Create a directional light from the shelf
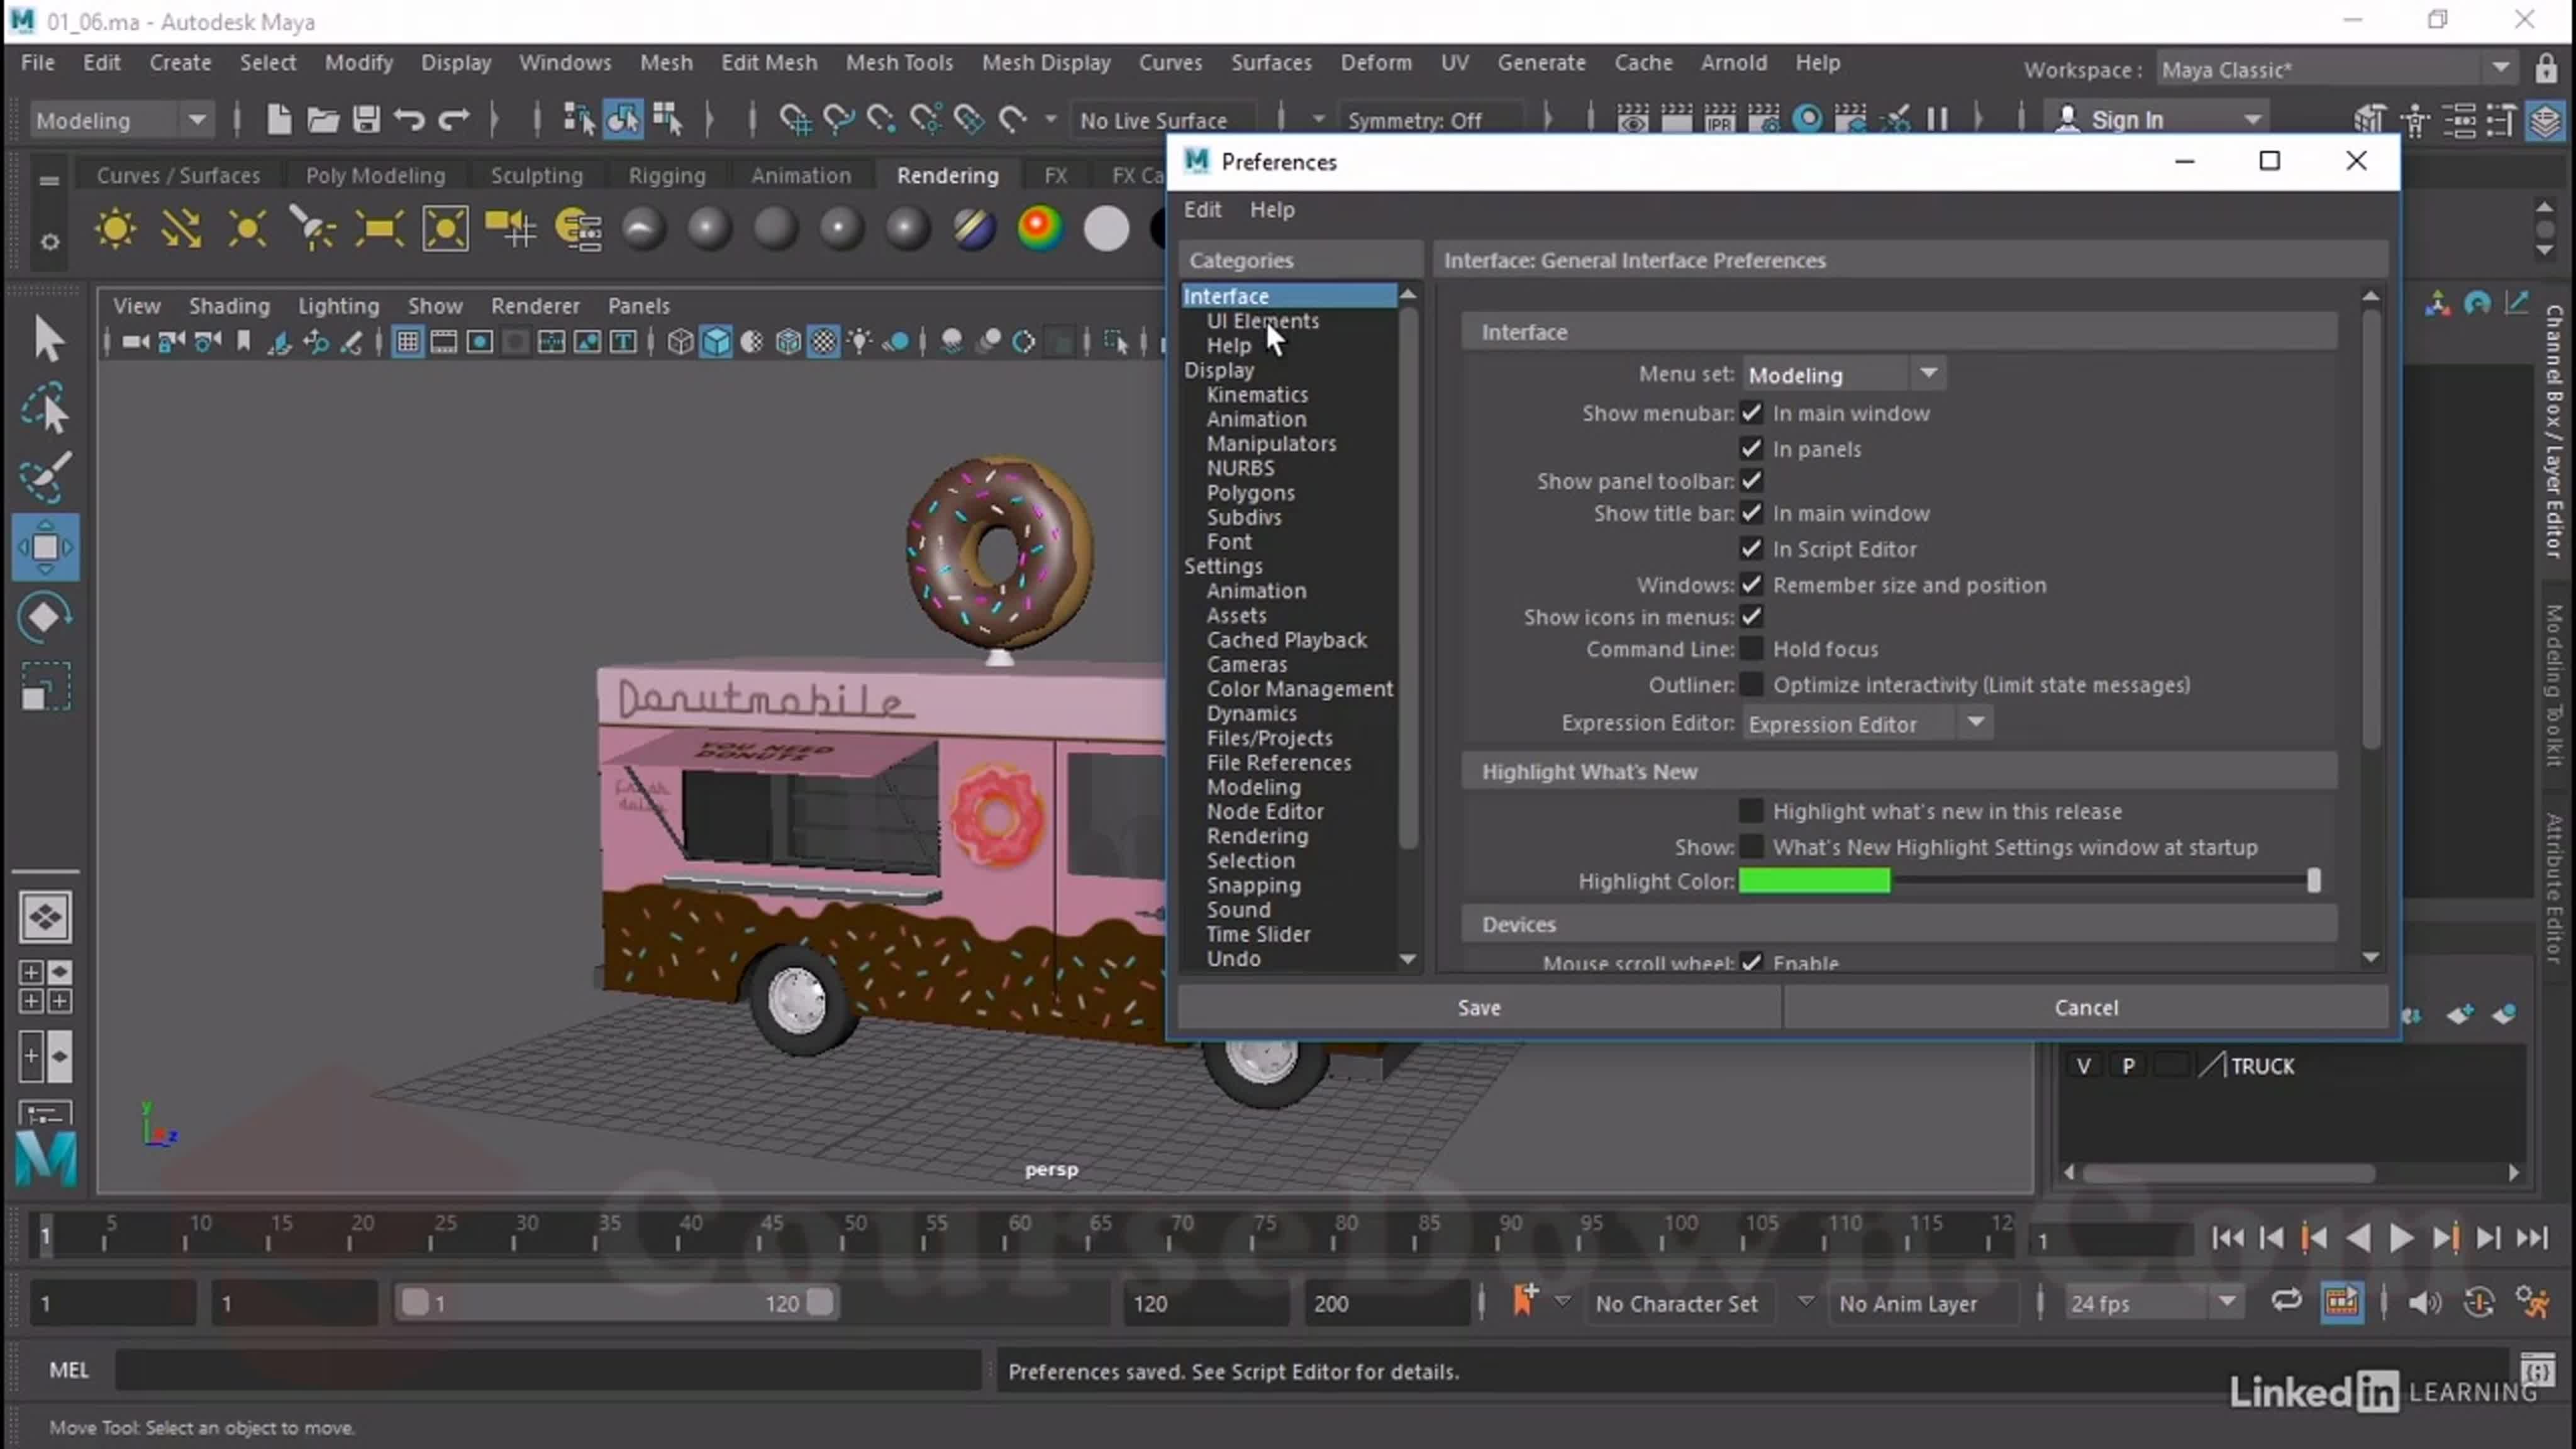The height and width of the screenshot is (1449, 2576). pyautogui.click(x=181, y=229)
